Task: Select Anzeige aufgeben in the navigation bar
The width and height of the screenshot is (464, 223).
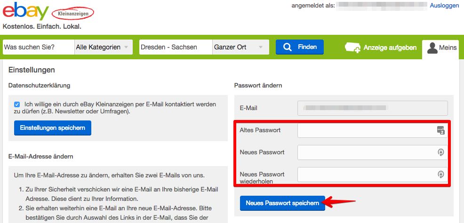Action: point(381,48)
